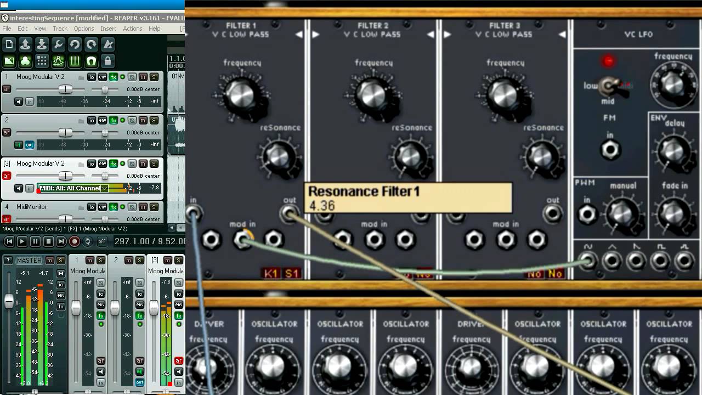This screenshot has width=702, height=395.
Task: Click the Redo toolbar icon
Action: (91, 44)
